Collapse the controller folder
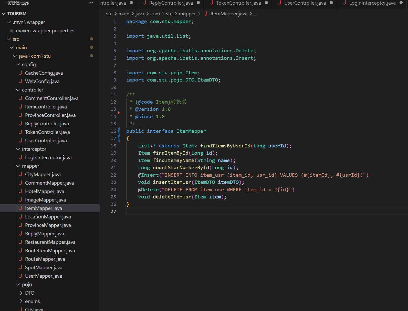 click(x=18, y=90)
